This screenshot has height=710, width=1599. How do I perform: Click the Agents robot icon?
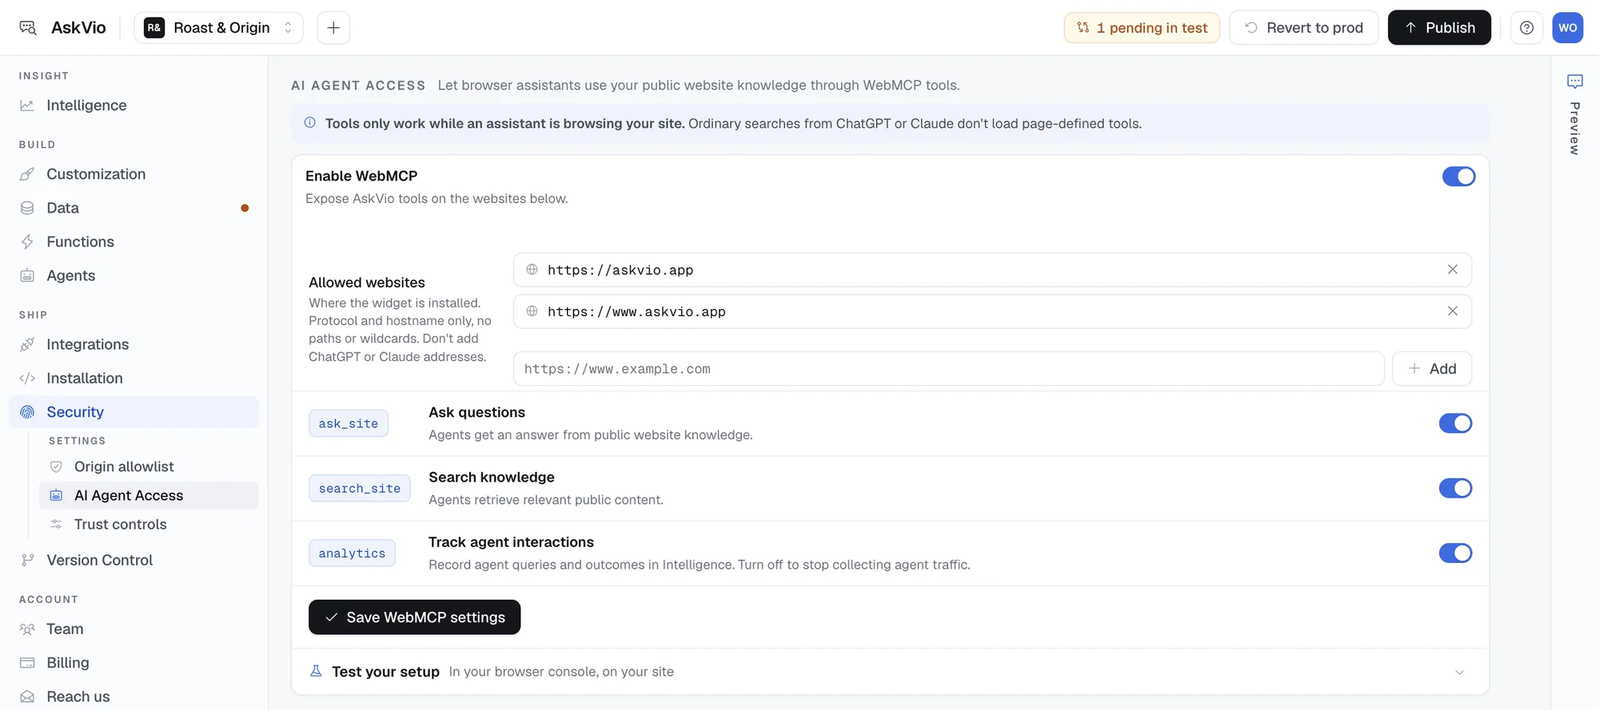point(27,276)
